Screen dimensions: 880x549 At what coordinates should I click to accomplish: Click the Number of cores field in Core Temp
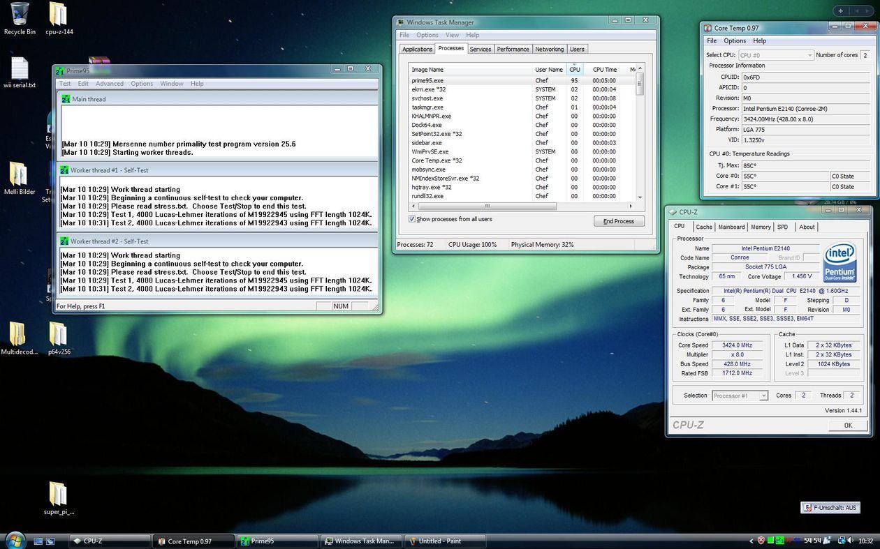865,55
